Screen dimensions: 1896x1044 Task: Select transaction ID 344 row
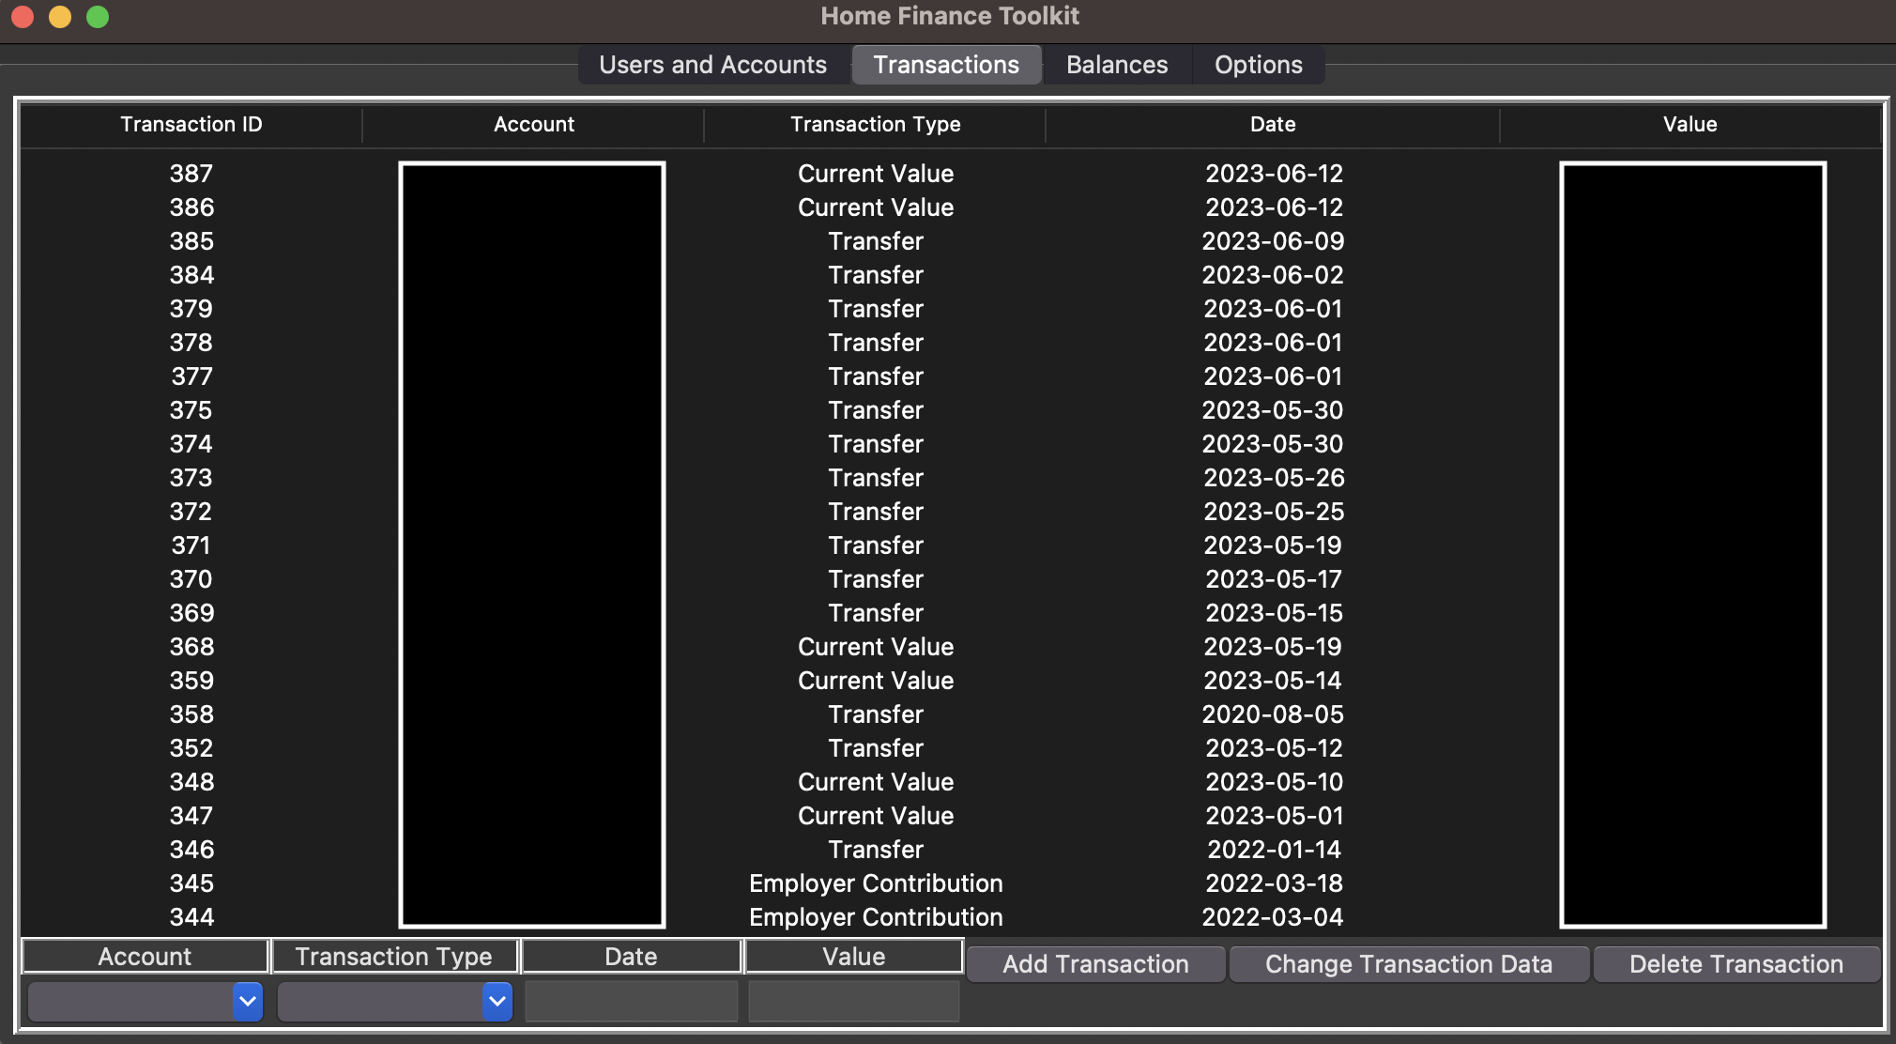(x=951, y=917)
